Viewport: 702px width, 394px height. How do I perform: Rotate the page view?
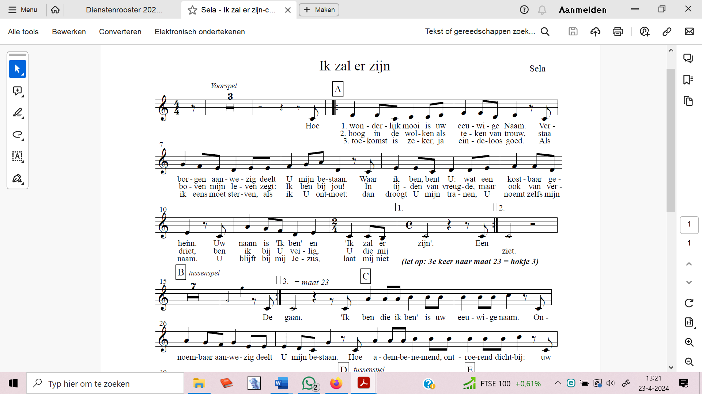pos(689,303)
